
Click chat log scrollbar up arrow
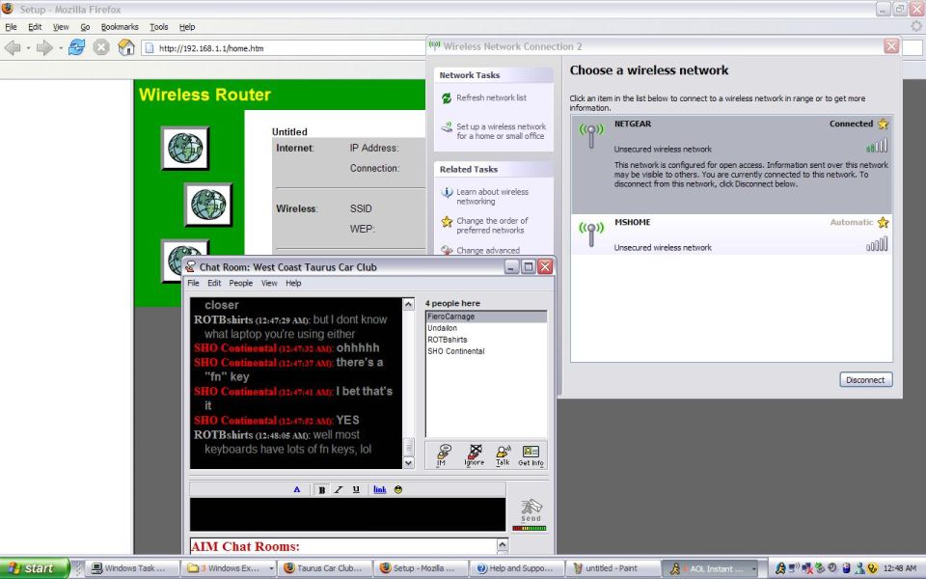click(x=409, y=305)
